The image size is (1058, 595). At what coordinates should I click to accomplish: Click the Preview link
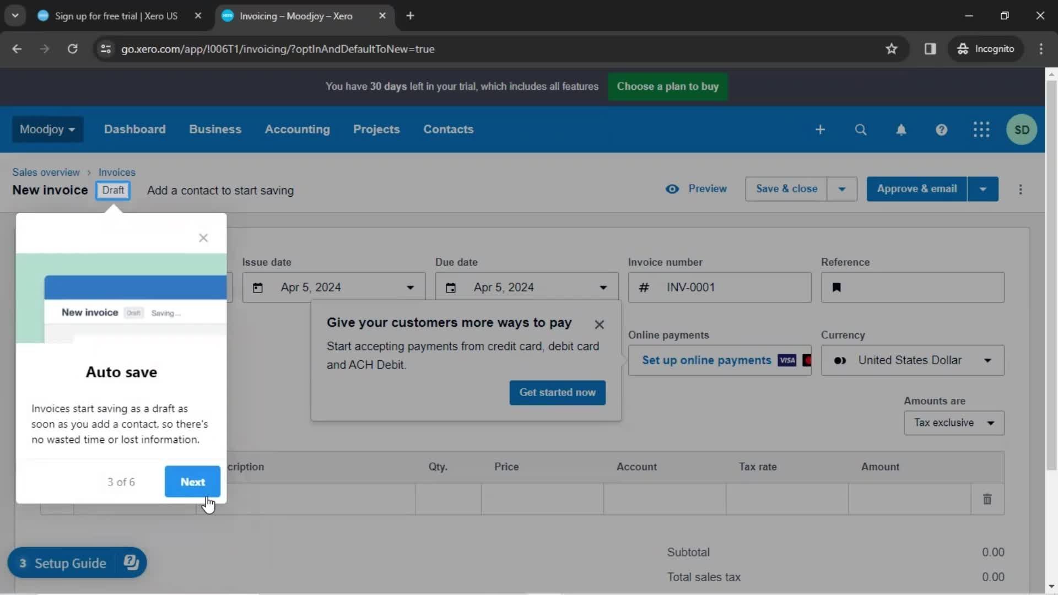pos(708,189)
